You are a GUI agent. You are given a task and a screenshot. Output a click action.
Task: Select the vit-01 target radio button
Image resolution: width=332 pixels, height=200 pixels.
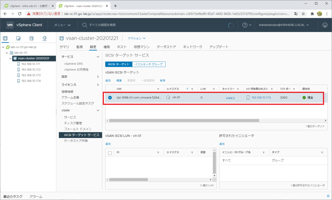[x=110, y=98]
